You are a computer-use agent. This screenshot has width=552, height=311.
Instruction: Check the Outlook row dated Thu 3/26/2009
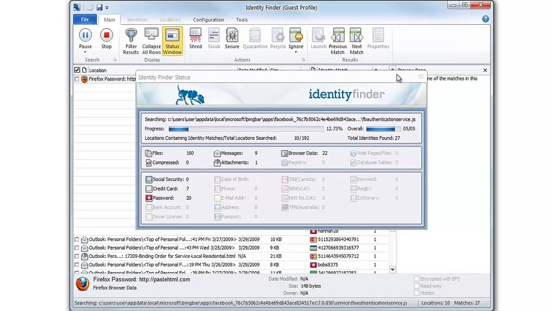pyautogui.click(x=77, y=265)
